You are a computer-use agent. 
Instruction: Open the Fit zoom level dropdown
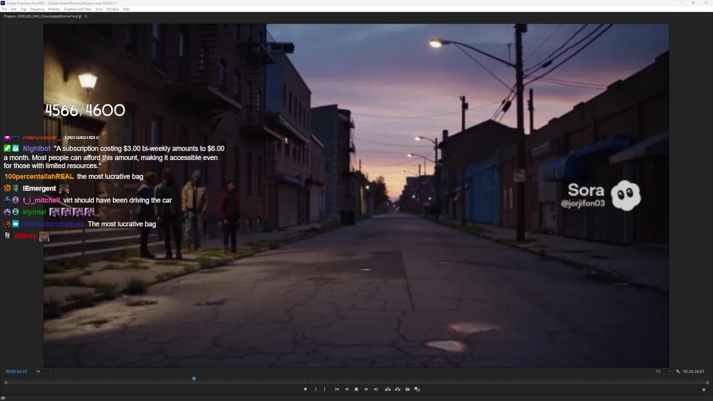coord(43,371)
